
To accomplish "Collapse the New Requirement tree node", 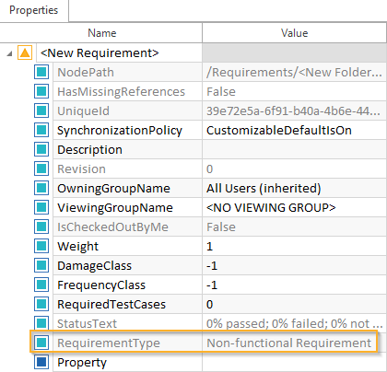I will pyautogui.click(x=9, y=53).
